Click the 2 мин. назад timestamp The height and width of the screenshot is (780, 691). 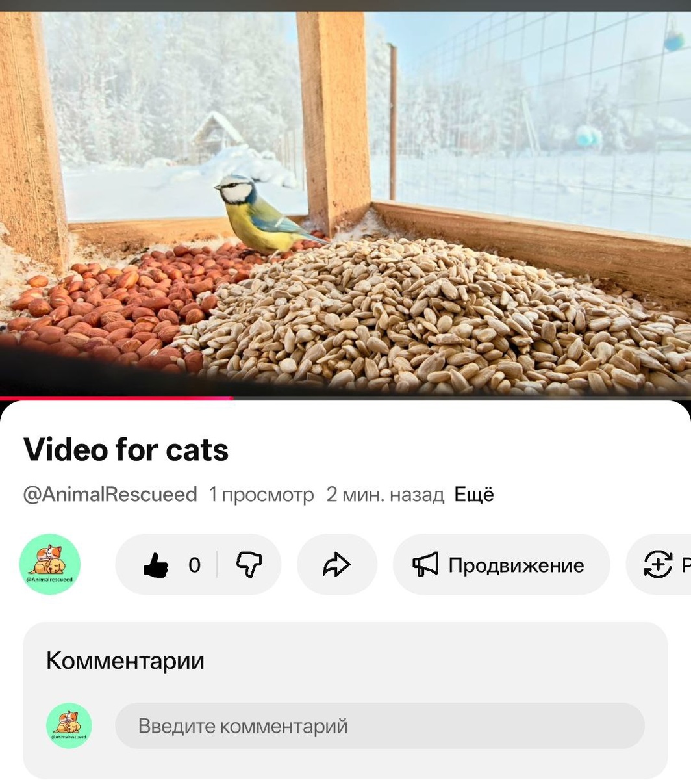click(385, 495)
